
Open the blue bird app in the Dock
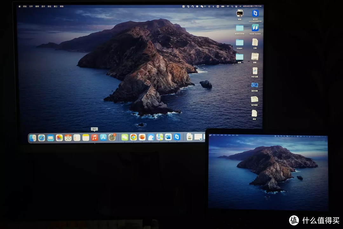tap(151, 137)
